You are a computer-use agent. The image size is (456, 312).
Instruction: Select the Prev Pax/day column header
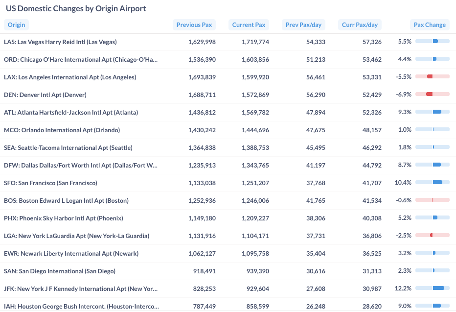point(303,25)
